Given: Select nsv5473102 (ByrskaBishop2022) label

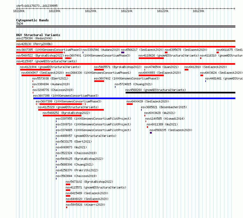Looking at the screenshot, I should 90,182.
